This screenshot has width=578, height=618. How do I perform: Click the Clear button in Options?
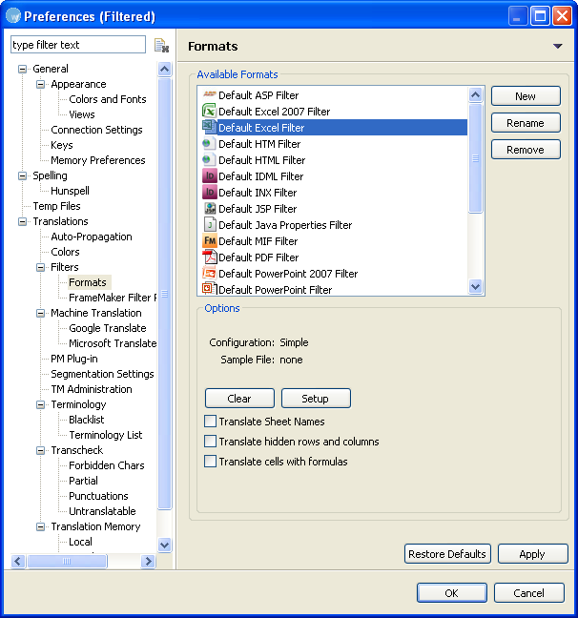(x=239, y=399)
